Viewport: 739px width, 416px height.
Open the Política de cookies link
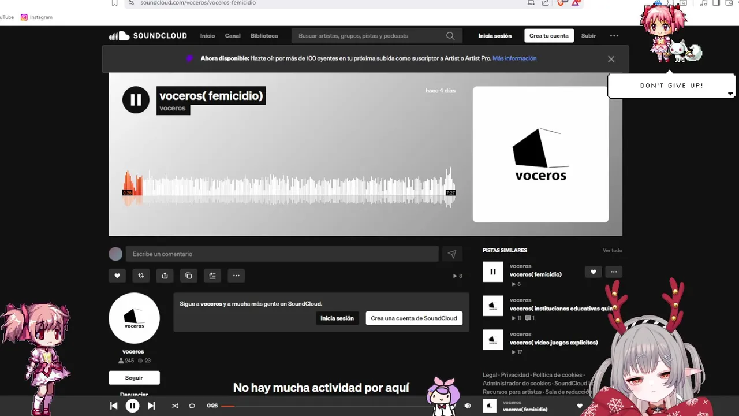(557, 375)
